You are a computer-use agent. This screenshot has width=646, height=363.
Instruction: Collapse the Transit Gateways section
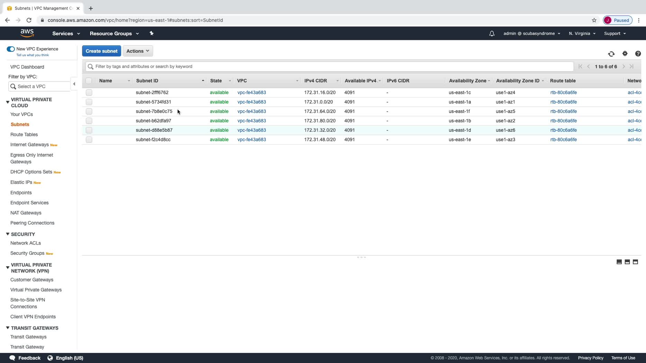(8, 328)
